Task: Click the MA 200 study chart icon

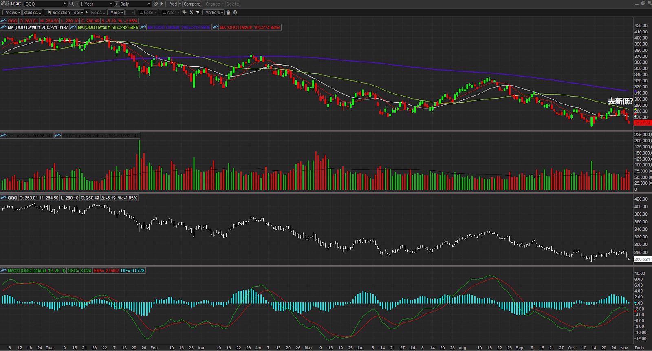Action: (143, 27)
